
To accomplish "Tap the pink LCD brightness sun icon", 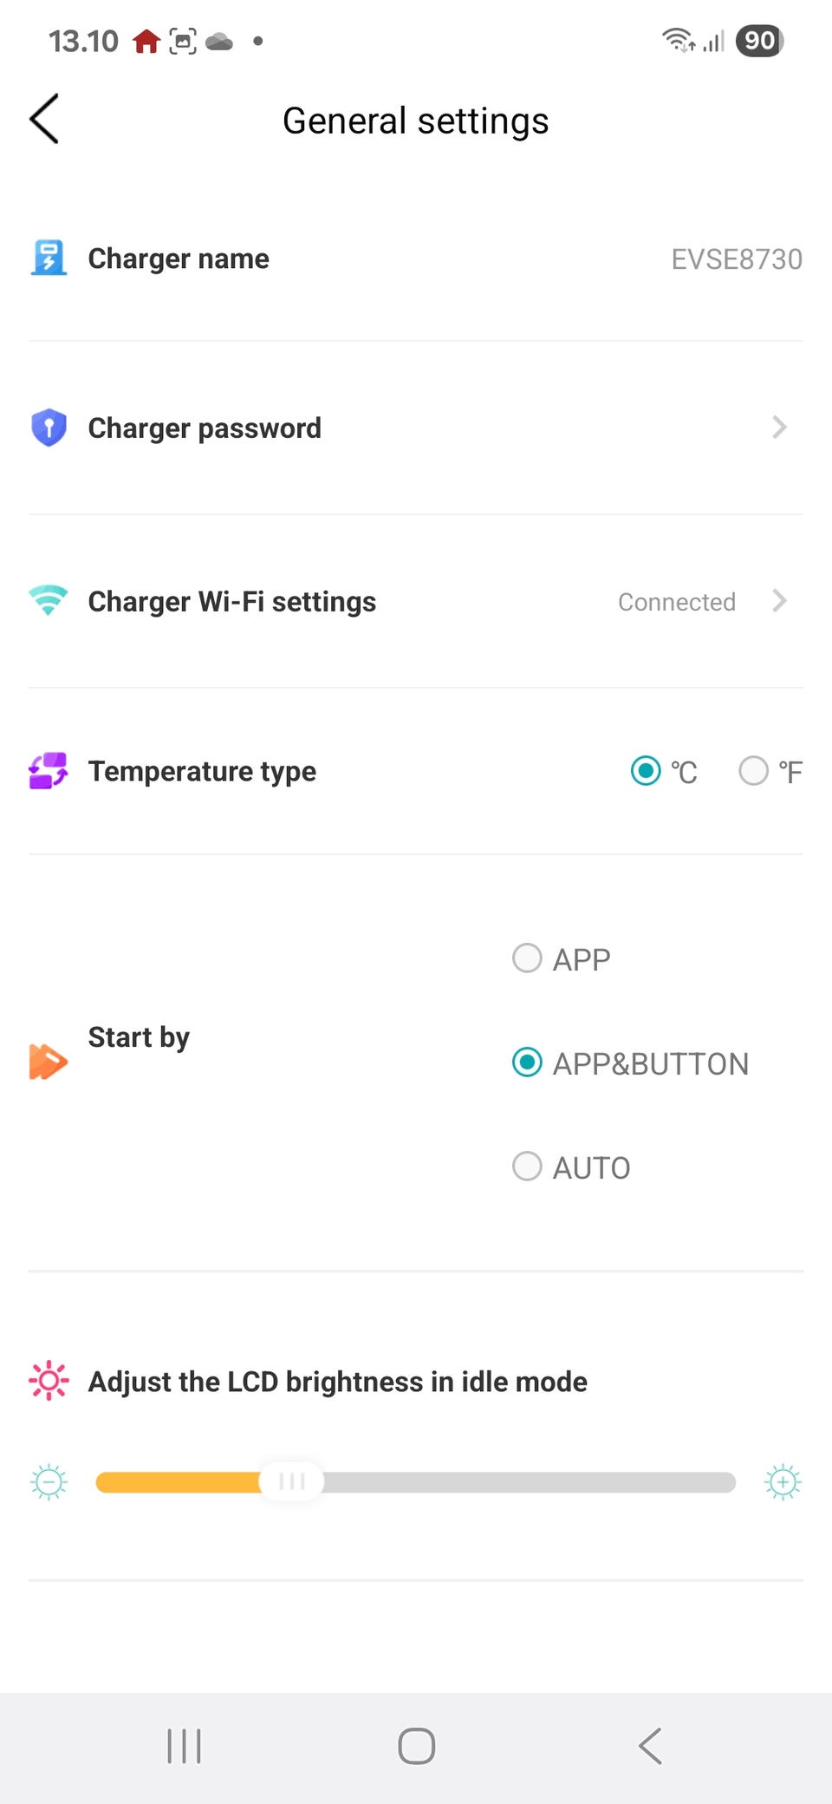I will (49, 1381).
